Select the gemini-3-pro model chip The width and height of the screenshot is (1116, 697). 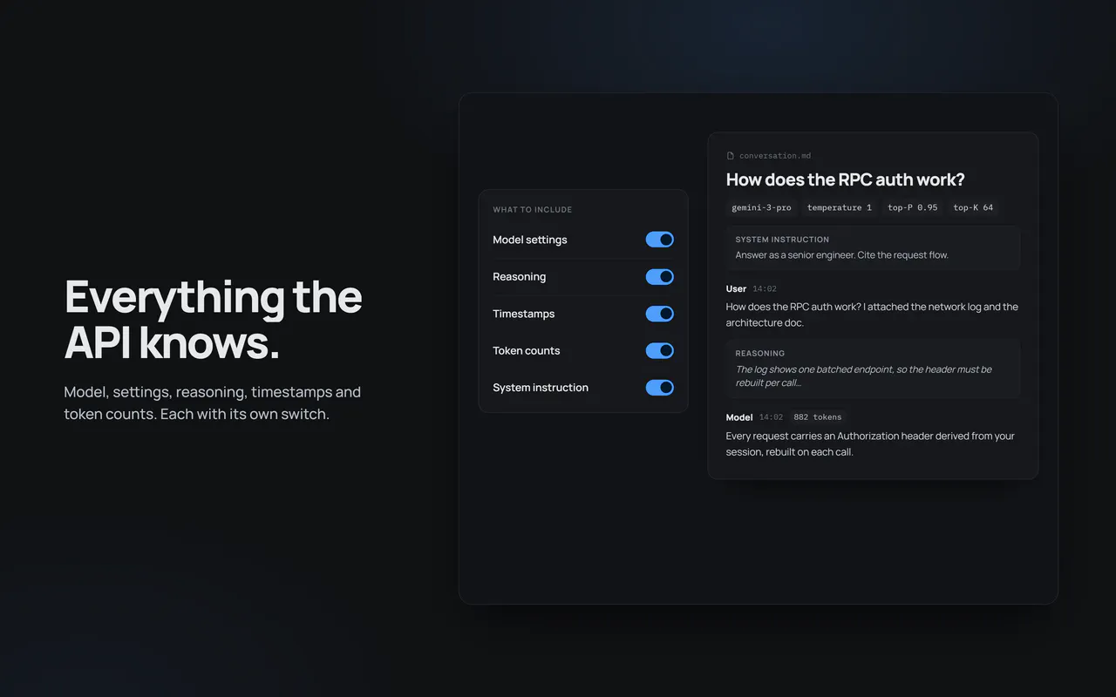coord(761,207)
